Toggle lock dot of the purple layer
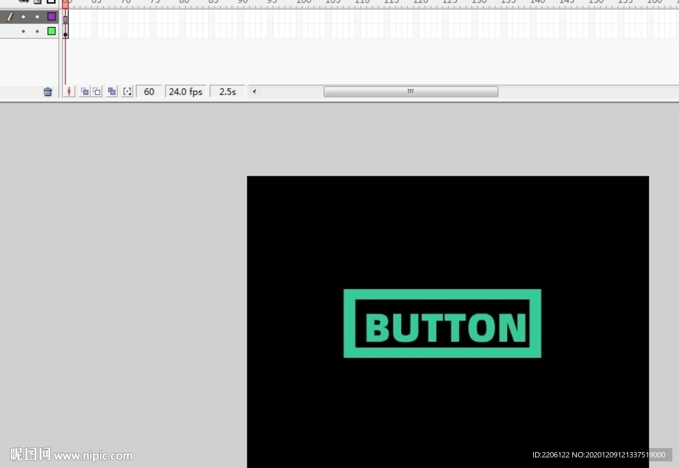 click(x=37, y=17)
